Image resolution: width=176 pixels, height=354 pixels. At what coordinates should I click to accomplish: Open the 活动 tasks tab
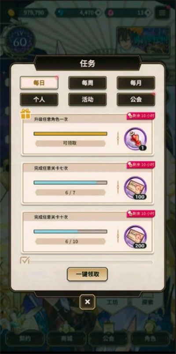(x=88, y=99)
